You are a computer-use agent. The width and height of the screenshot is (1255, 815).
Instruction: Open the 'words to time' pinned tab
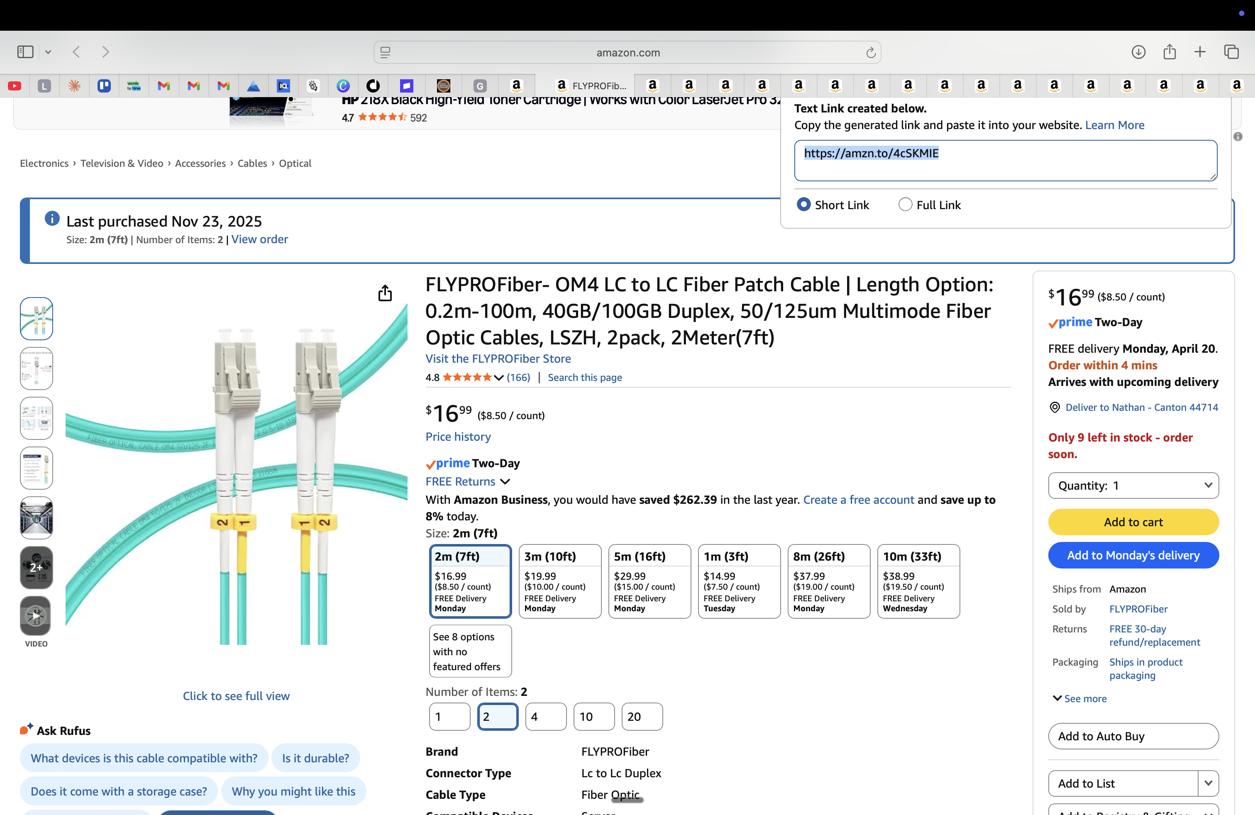pyautogui.click(x=134, y=85)
